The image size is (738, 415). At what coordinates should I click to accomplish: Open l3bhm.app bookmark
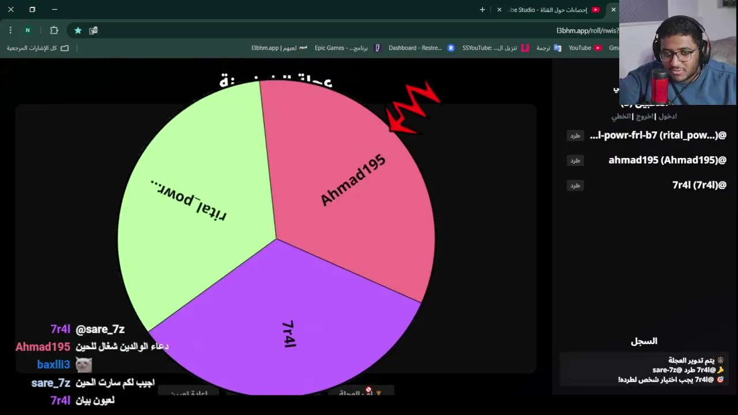tap(279, 48)
